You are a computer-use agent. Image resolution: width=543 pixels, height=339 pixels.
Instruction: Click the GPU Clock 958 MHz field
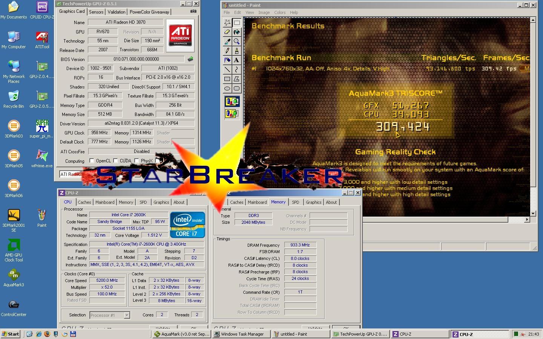pos(100,133)
